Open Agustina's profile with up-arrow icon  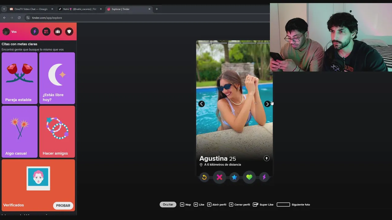pyautogui.click(x=266, y=158)
